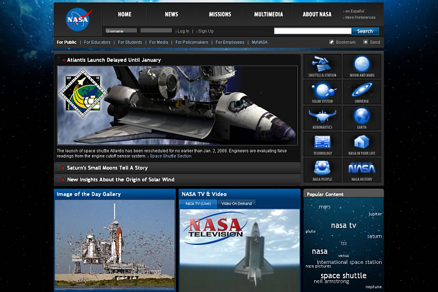Viewport: 438px width, 292px height.
Task: Click the 'iss' popular tag
Action: pyautogui.click(x=344, y=243)
